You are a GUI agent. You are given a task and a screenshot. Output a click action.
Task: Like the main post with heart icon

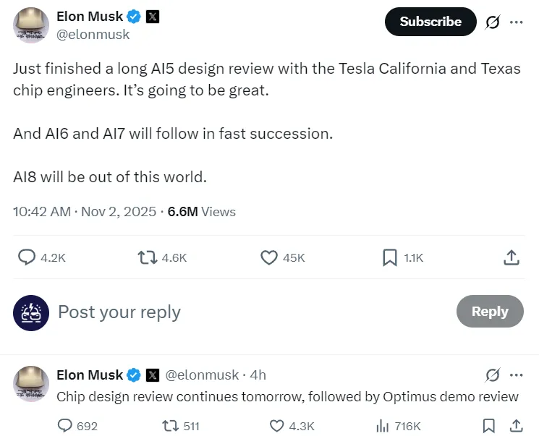(x=269, y=257)
